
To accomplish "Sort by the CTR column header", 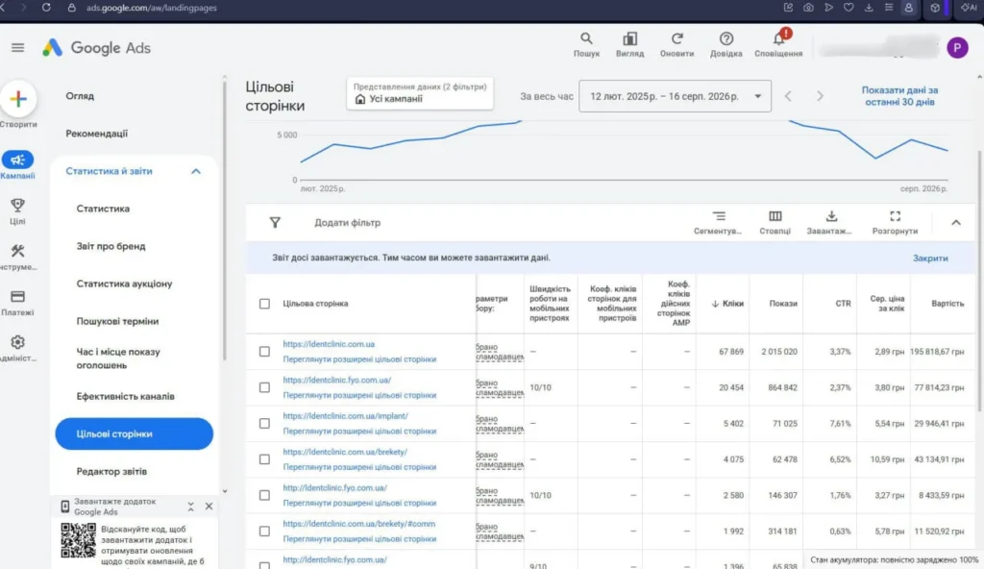I will click(843, 304).
